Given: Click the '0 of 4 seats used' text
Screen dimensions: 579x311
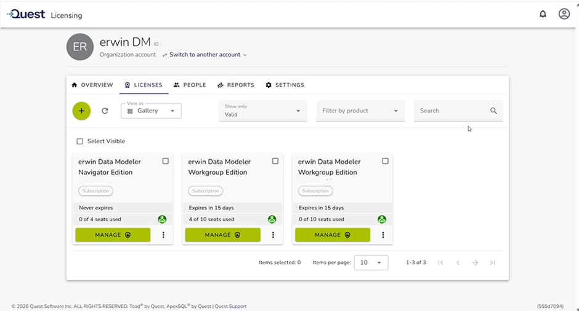Looking at the screenshot, I should click(100, 219).
